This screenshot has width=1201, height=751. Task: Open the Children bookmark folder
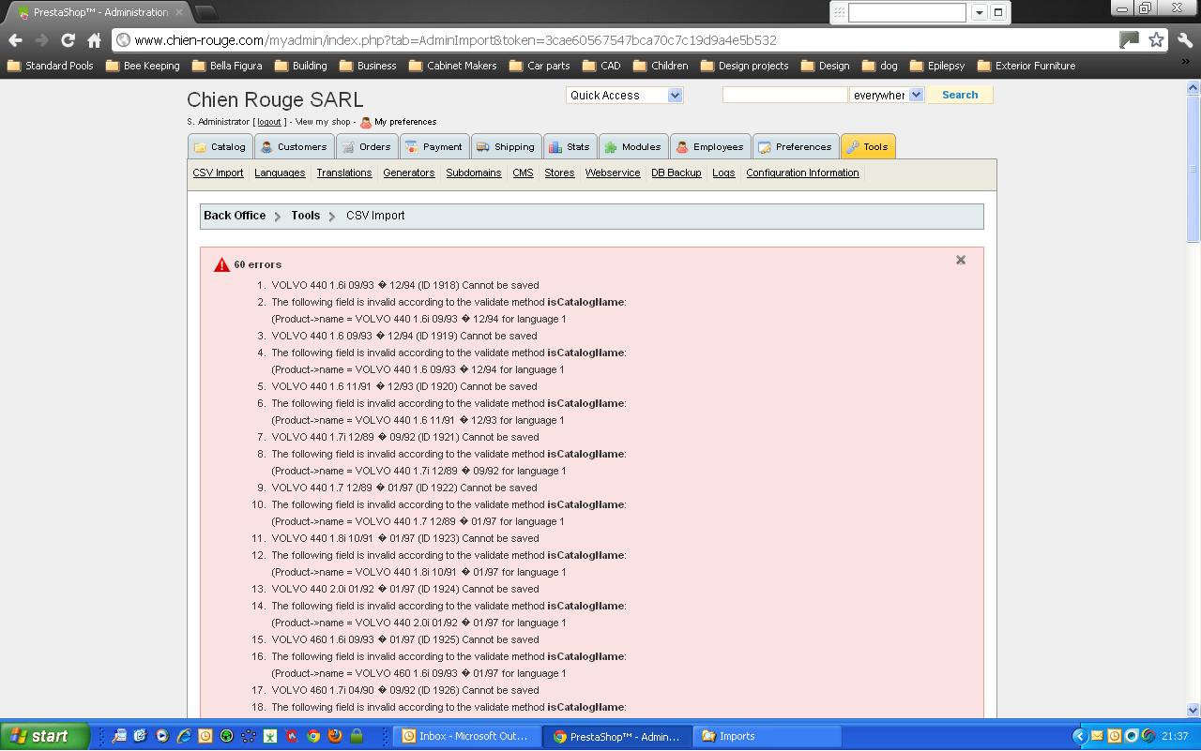pyautogui.click(x=661, y=67)
